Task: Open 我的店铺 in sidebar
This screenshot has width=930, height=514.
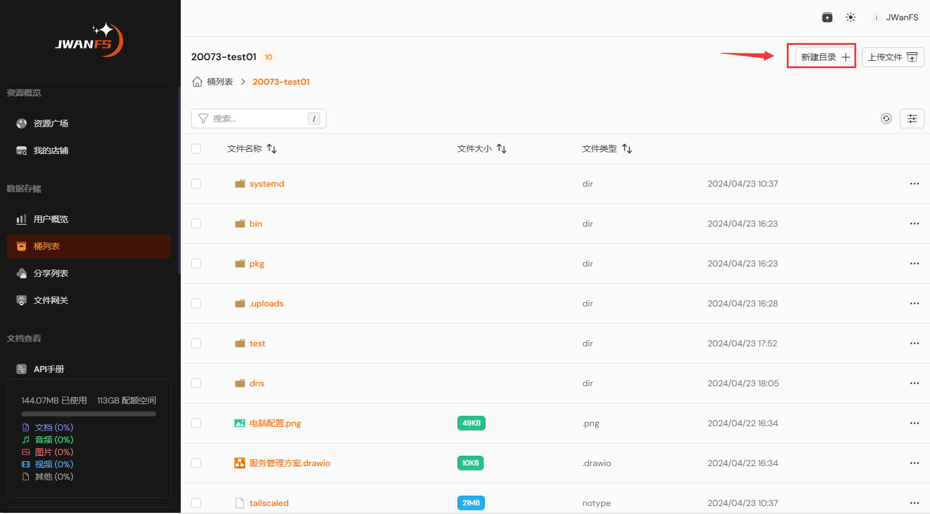Action: click(x=89, y=150)
